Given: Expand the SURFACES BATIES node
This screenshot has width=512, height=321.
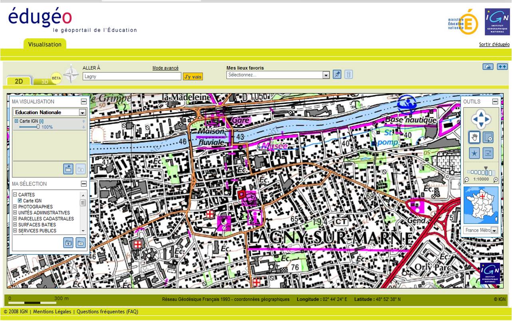Looking at the screenshot, I should 15,225.
